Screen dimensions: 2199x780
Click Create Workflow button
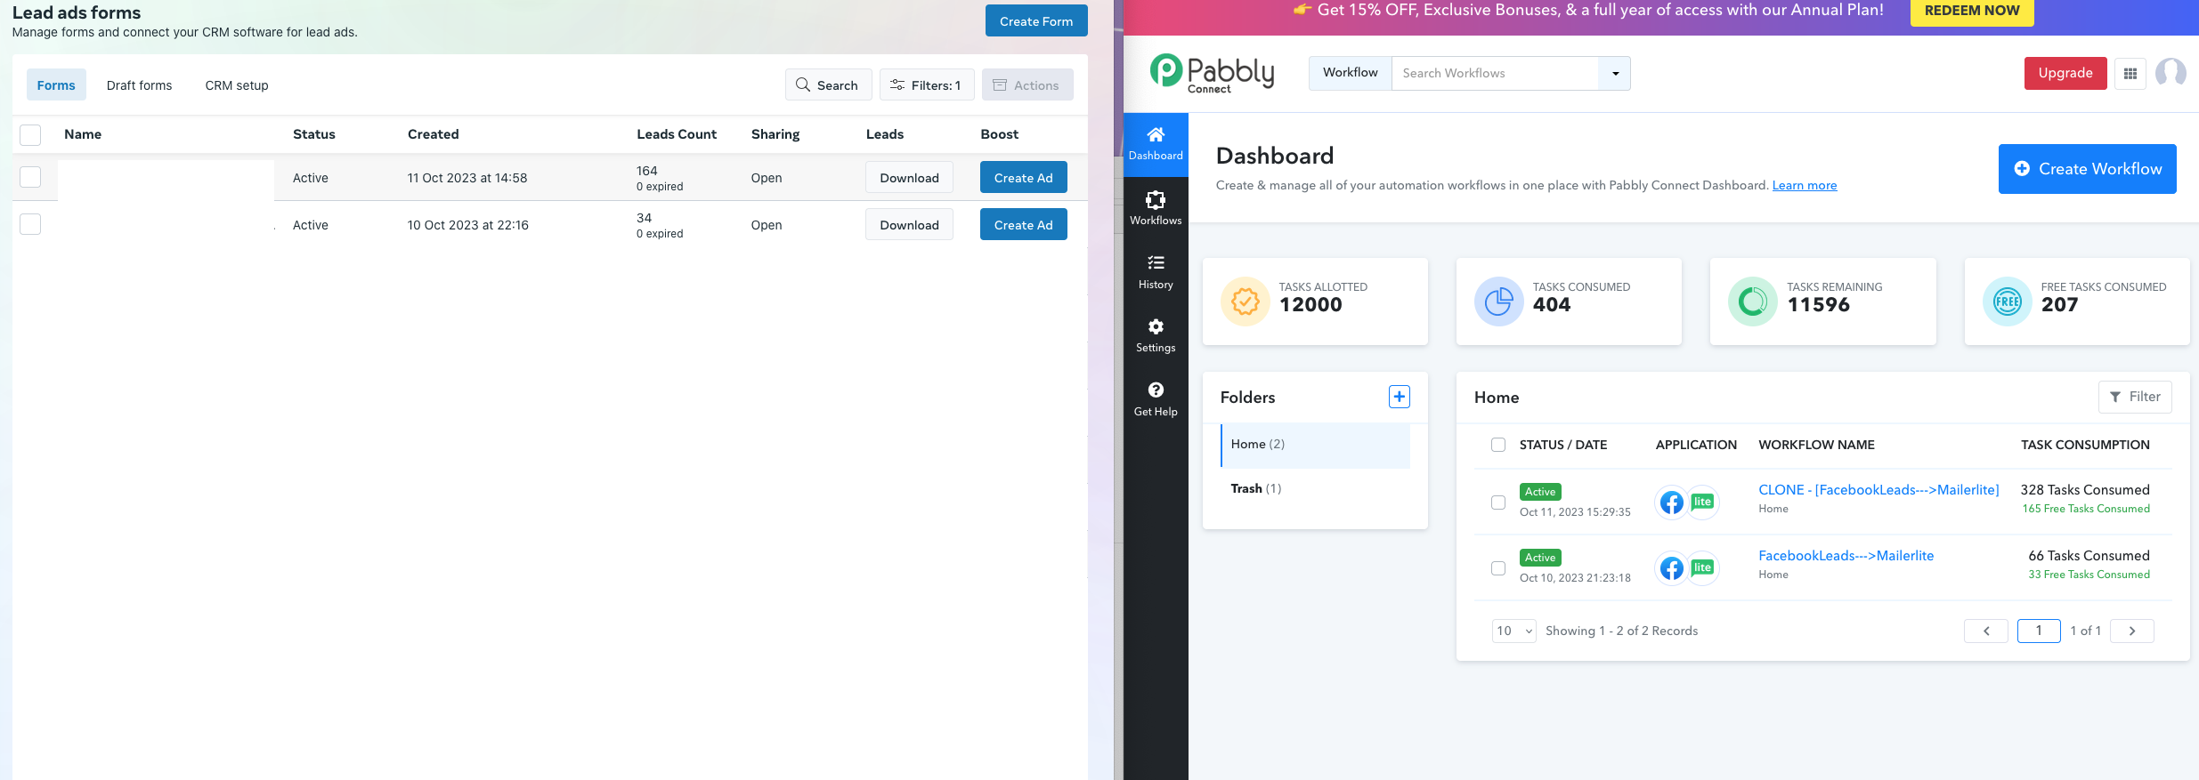pos(2087,169)
